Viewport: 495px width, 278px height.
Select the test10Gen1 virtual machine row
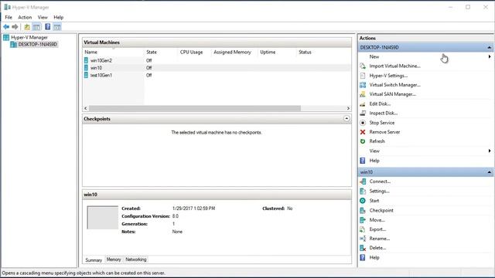tap(217, 75)
